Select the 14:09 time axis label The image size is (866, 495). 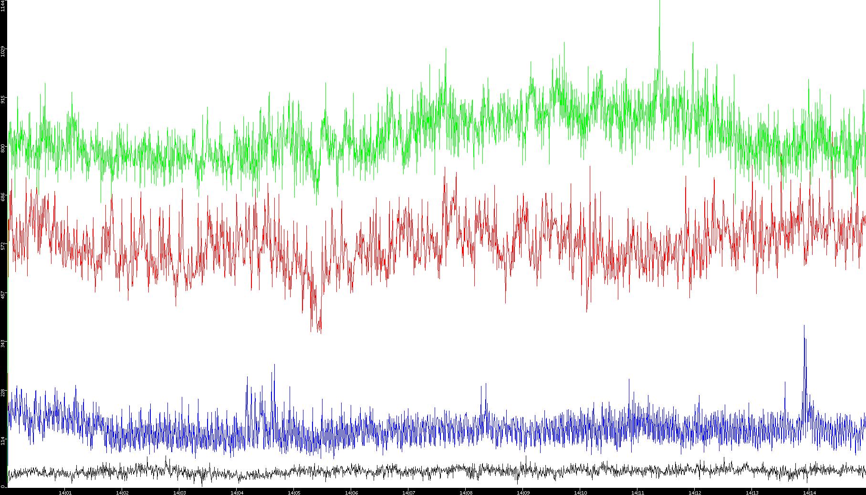point(523,493)
